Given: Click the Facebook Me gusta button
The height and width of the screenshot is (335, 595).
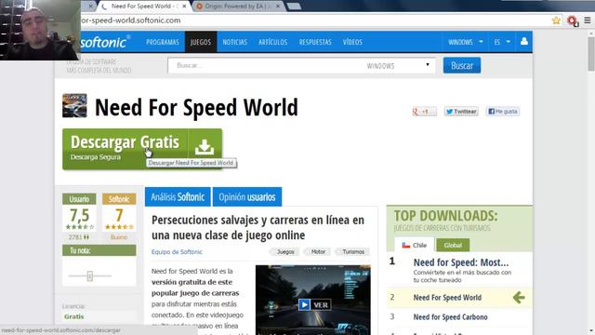Looking at the screenshot, I should tap(503, 112).
